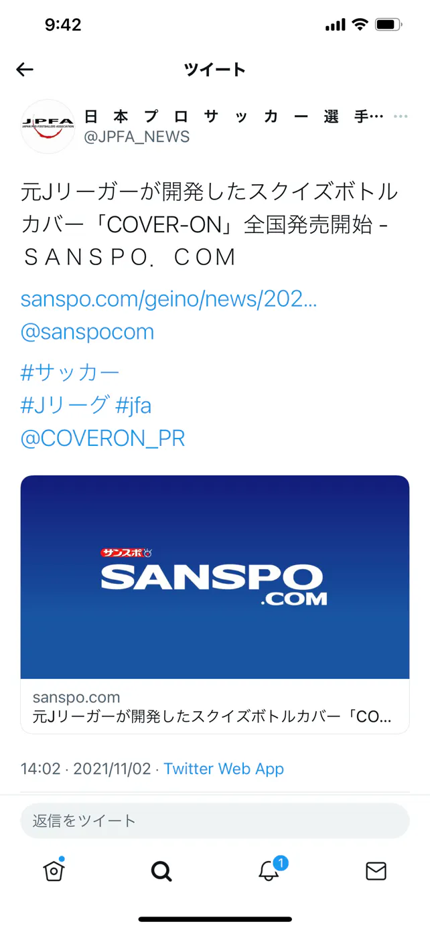Tap the @JPFA_NEWS handle
Image resolution: width=430 pixels, height=930 pixels.
click(137, 137)
